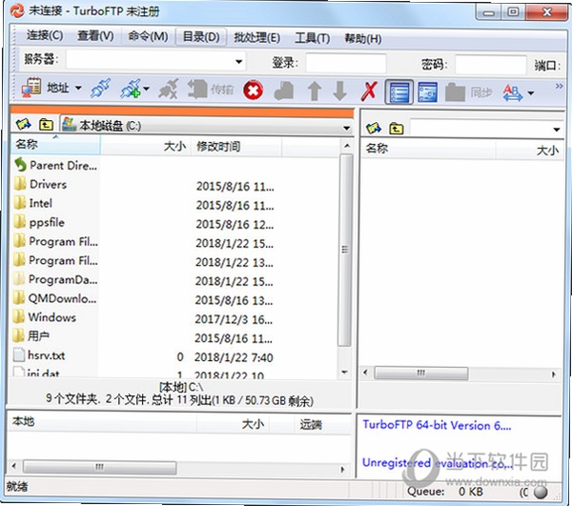Expand the toolbar overflow chevron
The image size is (572, 506).
[559, 86]
